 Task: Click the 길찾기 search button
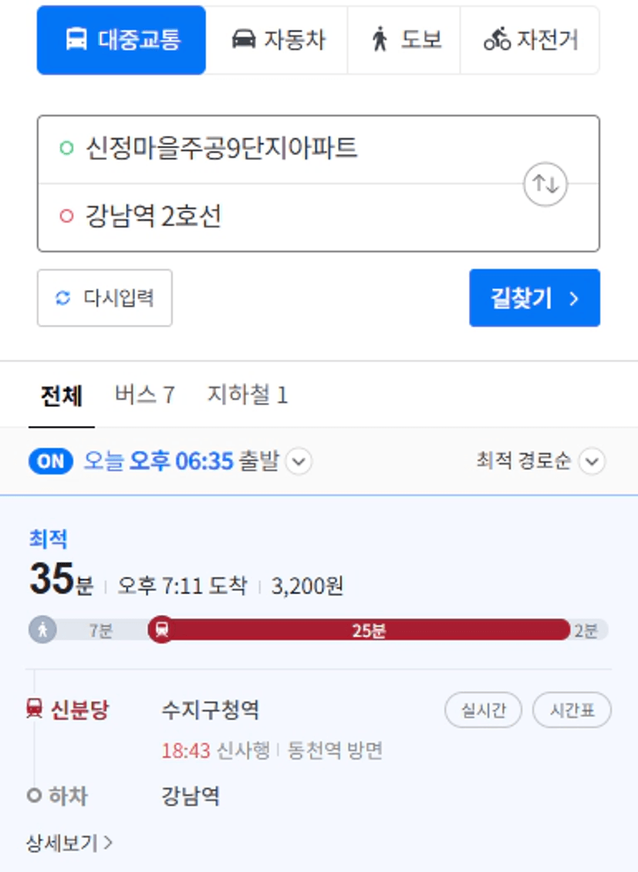point(535,298)
